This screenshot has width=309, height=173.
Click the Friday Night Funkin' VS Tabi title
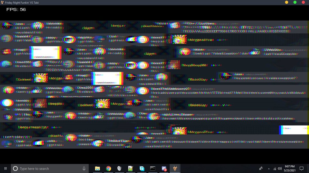coord(22,2)
